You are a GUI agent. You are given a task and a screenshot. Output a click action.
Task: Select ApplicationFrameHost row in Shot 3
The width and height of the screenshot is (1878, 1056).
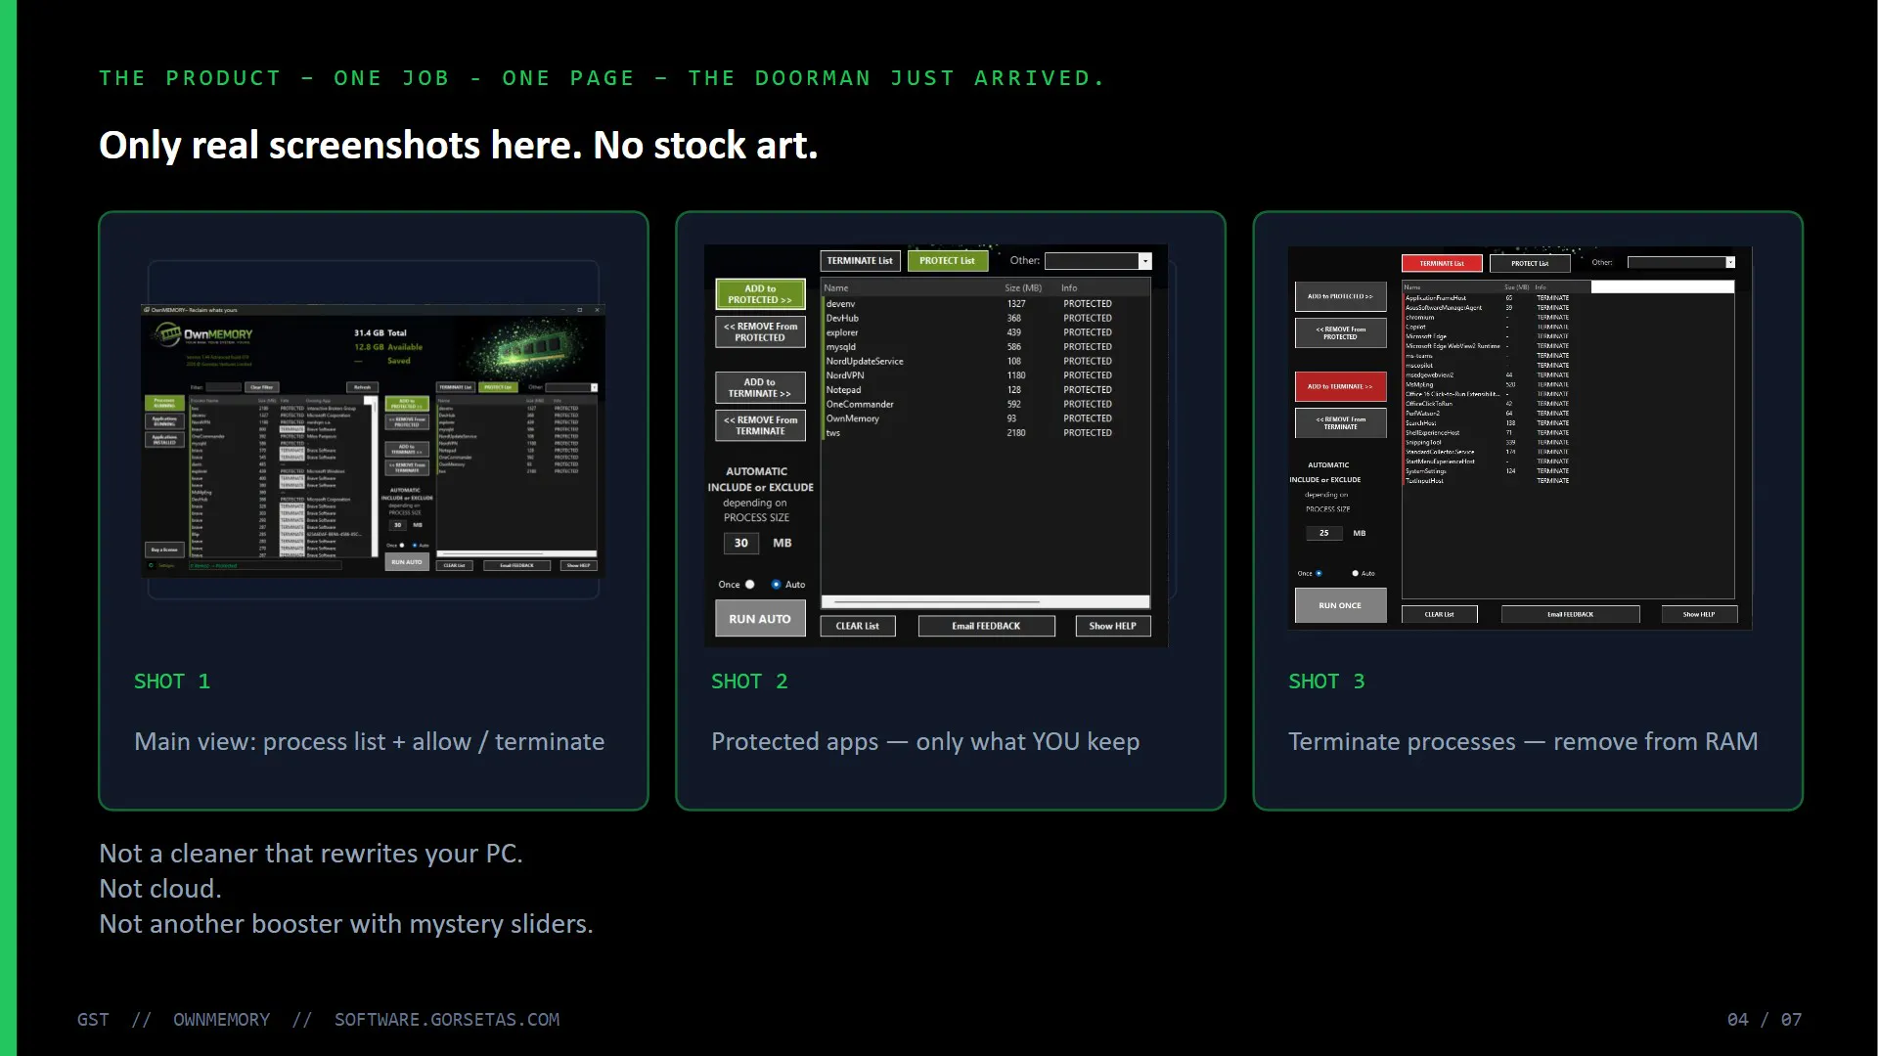(x=1568, y=298)
